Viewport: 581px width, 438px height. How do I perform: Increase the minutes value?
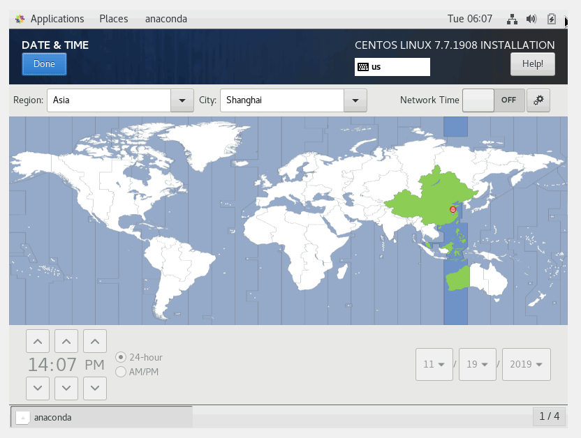pyautogui.click(x=66, y=341)
